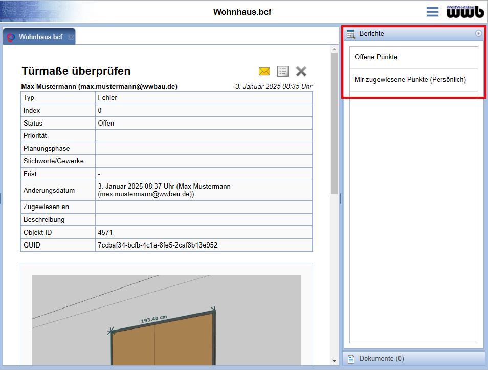Click the GUID value cell
Screen dimensions: 488x370
204,245
